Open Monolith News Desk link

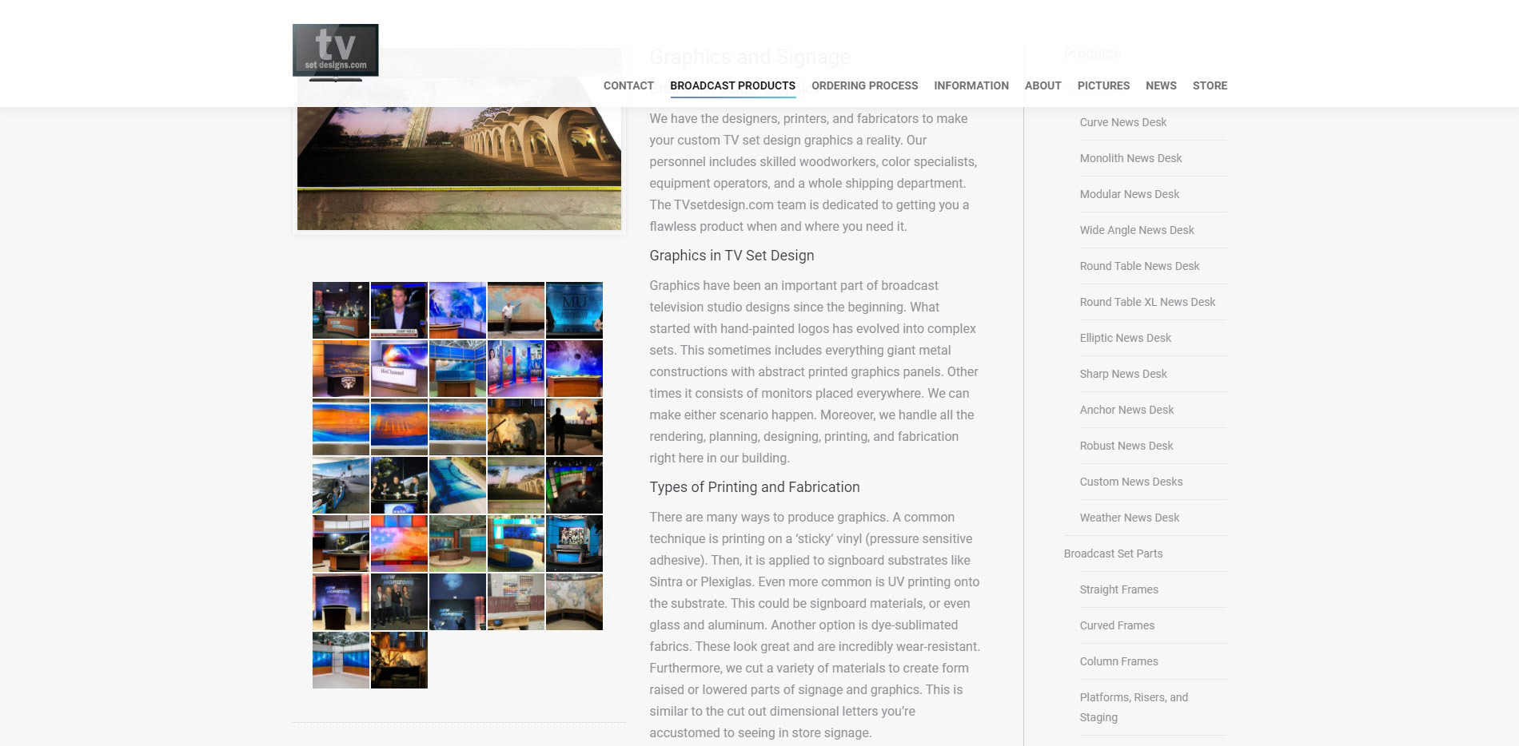1130,158
